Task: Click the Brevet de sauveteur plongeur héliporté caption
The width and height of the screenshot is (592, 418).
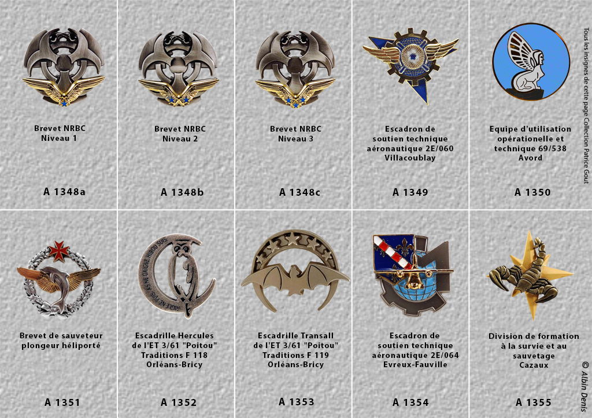Action: [61, 341]
